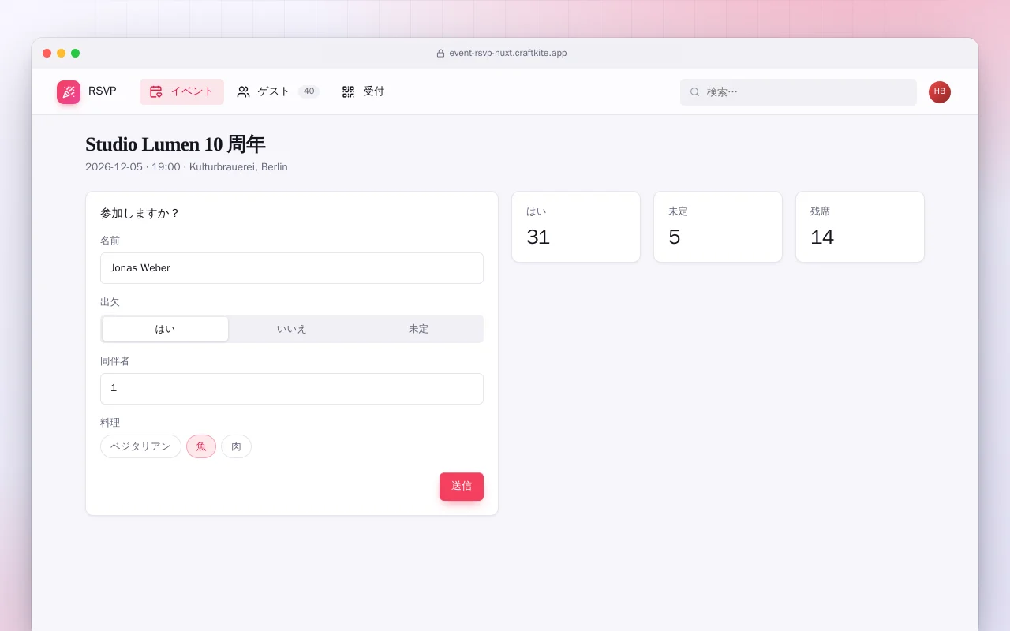
Task: Click the 残席 14 stat card
Action: coord(860,227)
